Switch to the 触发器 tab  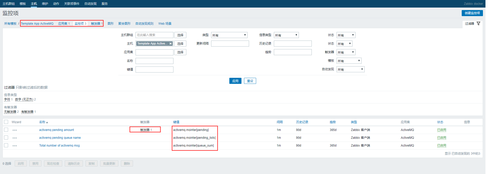(97, 23)
